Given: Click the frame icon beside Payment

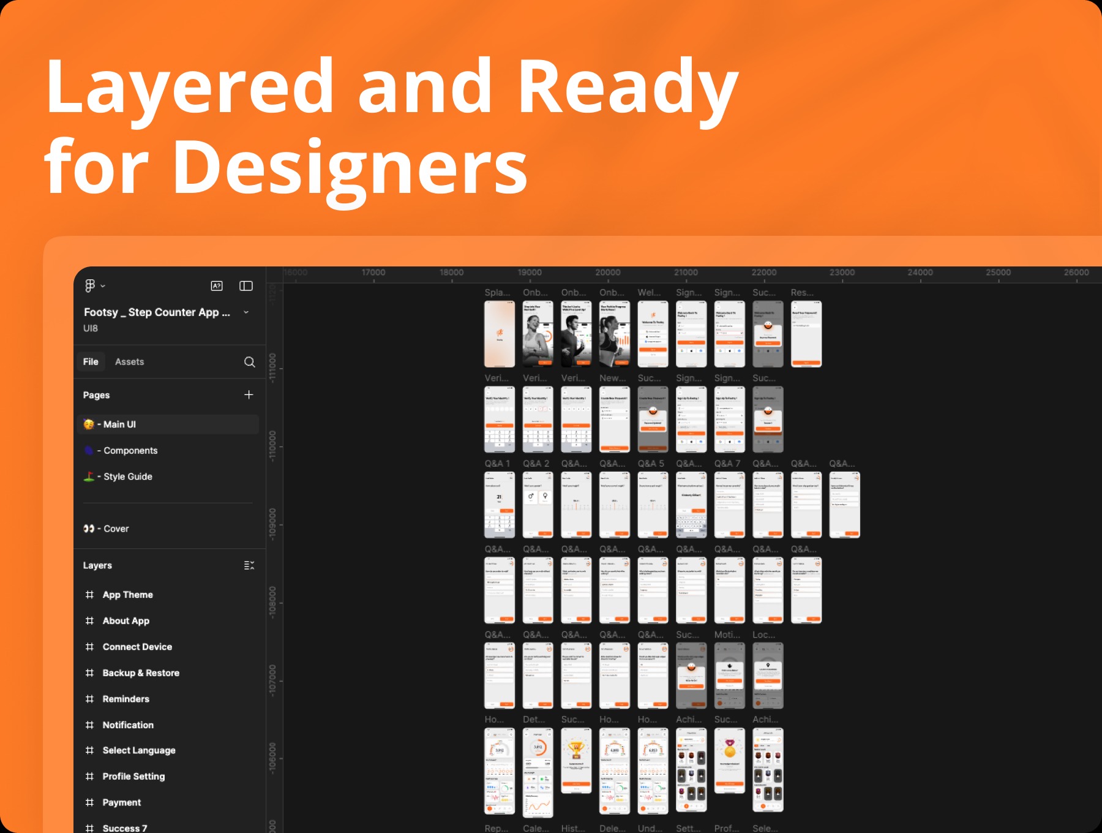Looking at the screenshot, I should pos(89,802).
